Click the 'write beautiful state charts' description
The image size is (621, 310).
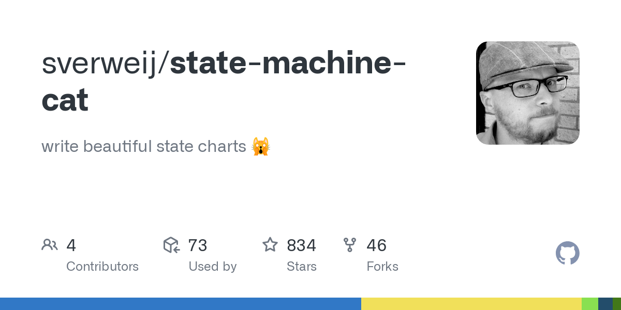[144, 147]
